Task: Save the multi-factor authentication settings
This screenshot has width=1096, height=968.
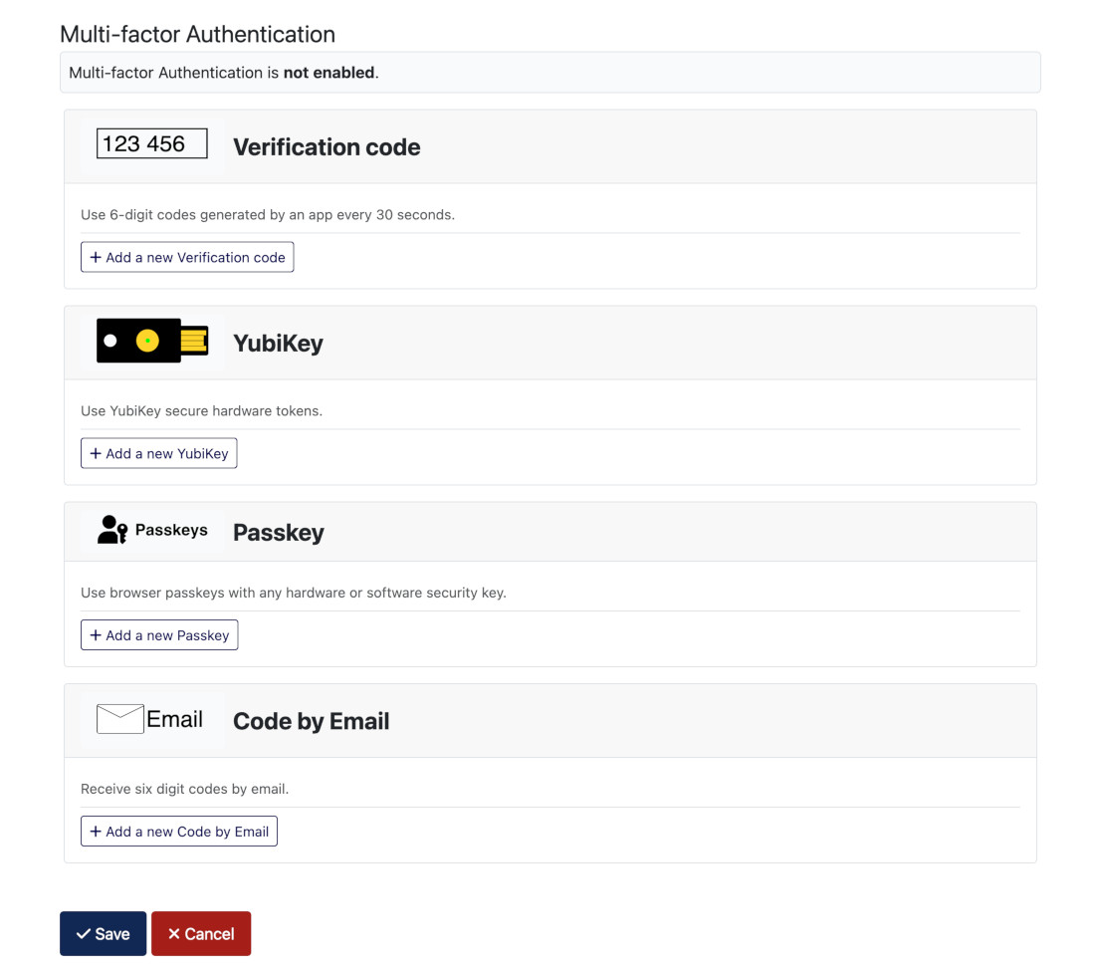Action: pos(103,933)
